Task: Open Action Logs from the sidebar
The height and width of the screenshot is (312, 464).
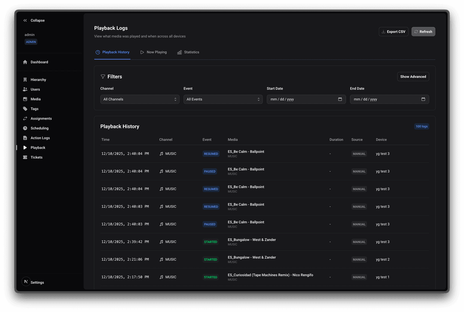Action: pyautogui.click(x=26, y=138)
